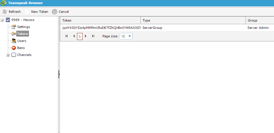
Task: Click the Cancel toolbar label
Action: tap(64, 12)
